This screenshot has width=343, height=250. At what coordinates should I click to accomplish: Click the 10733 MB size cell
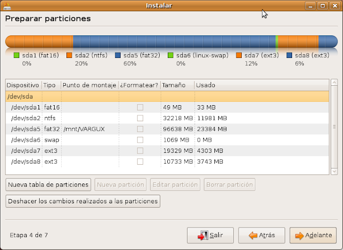(x=178, y=161)
